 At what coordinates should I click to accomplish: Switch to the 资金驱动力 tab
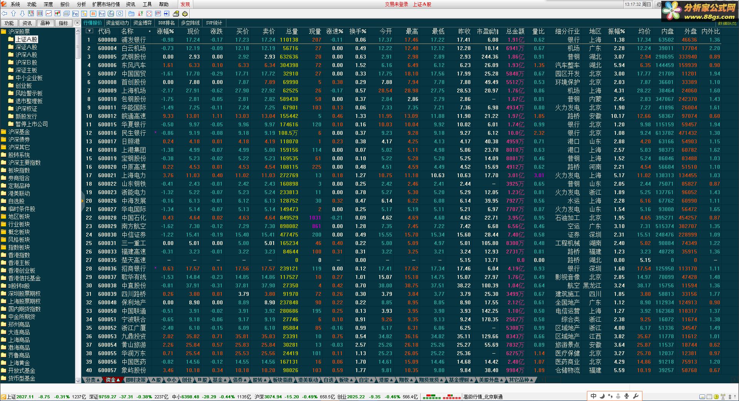click(117, 23)
